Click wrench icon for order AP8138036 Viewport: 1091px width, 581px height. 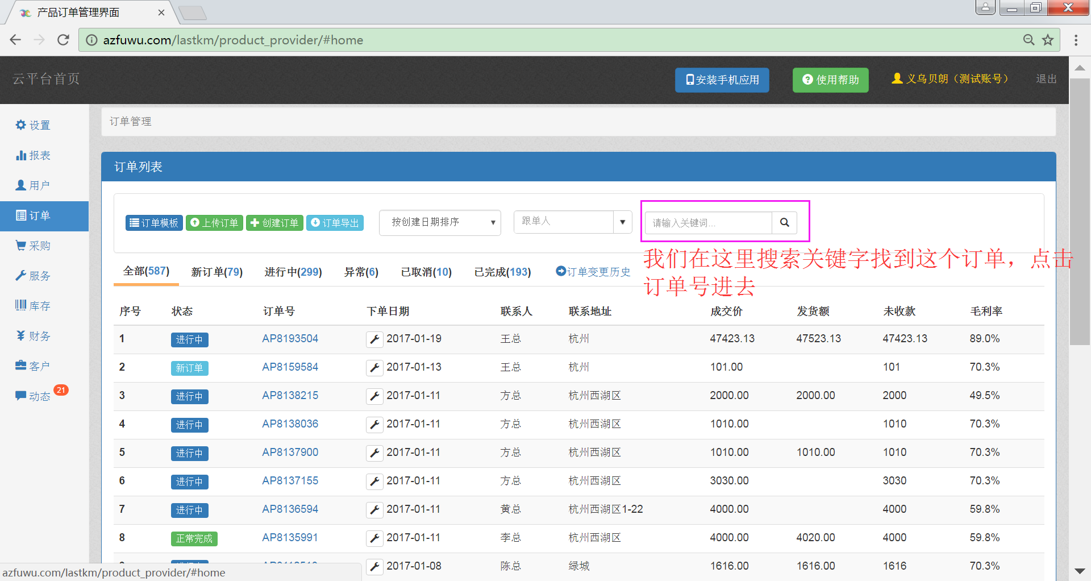[374, 425]
